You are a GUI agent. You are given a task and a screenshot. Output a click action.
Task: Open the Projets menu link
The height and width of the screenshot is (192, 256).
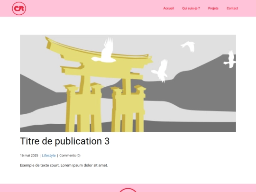click(213, 9)
